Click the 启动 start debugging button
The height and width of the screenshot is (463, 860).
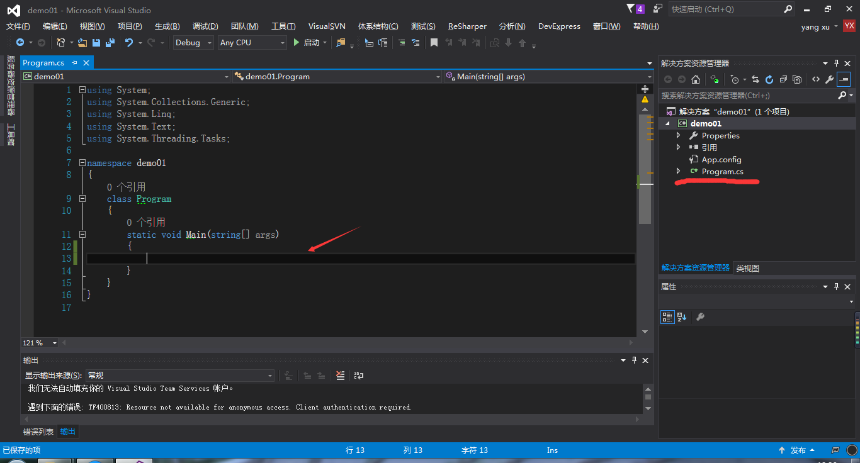click(x=306, y=43)
